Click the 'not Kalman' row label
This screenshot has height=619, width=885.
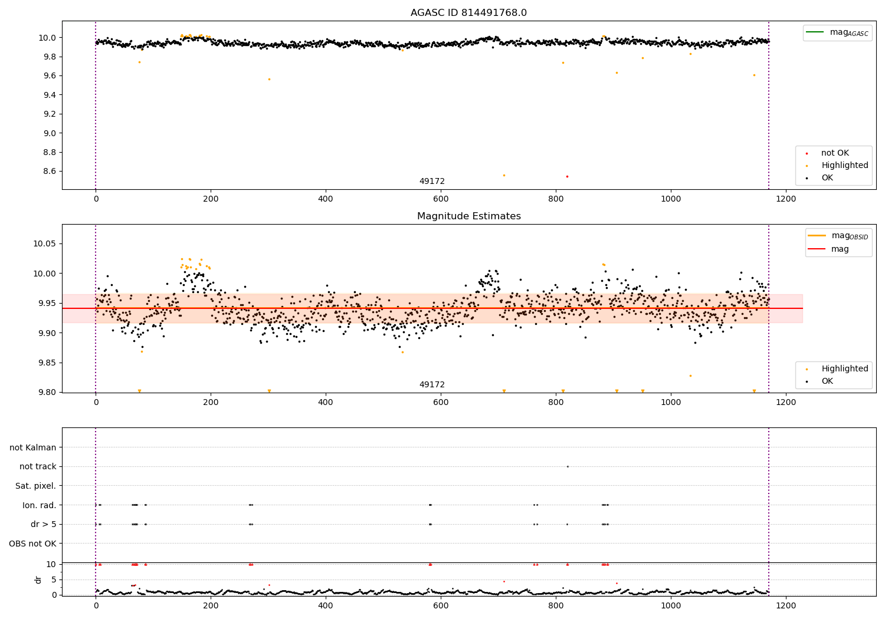(33, 447)
